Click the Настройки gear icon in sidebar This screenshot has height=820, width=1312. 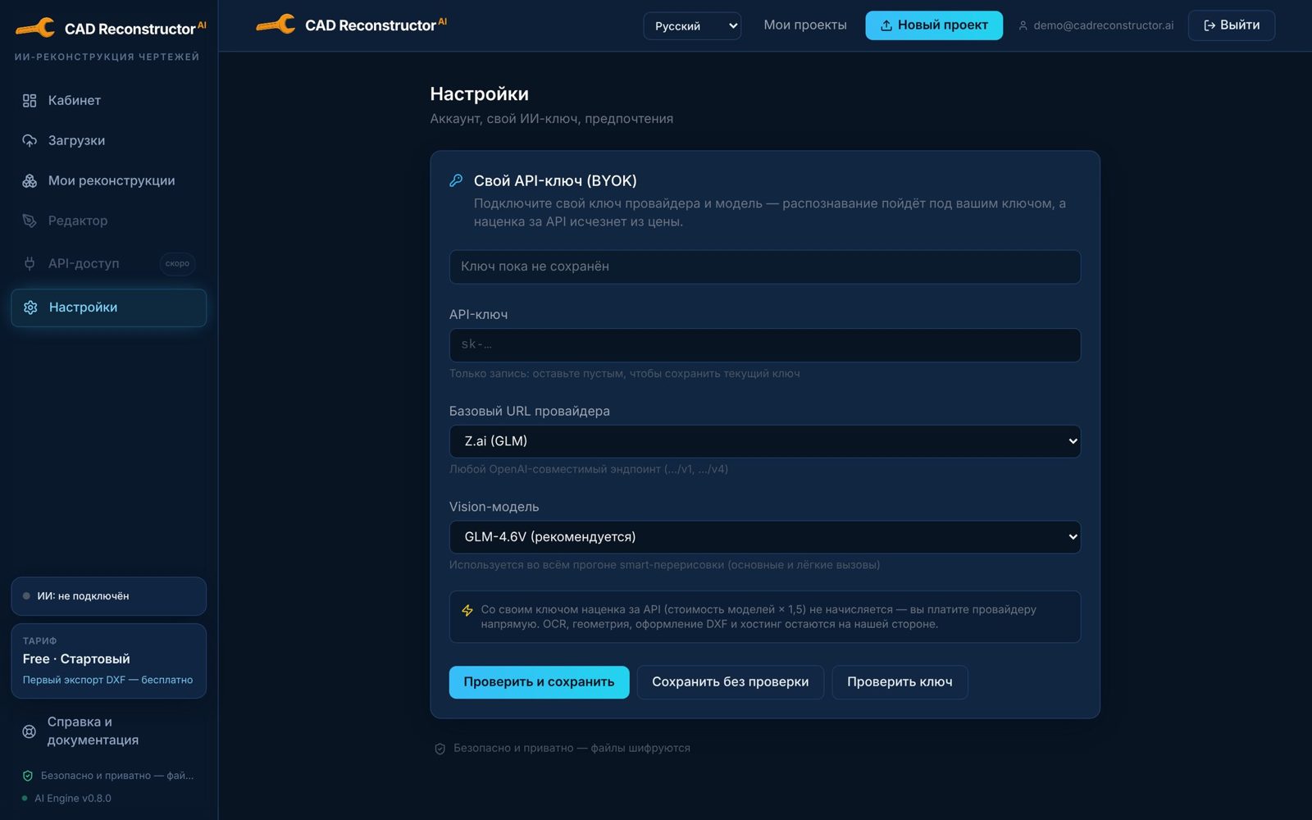tap(30, 307)
